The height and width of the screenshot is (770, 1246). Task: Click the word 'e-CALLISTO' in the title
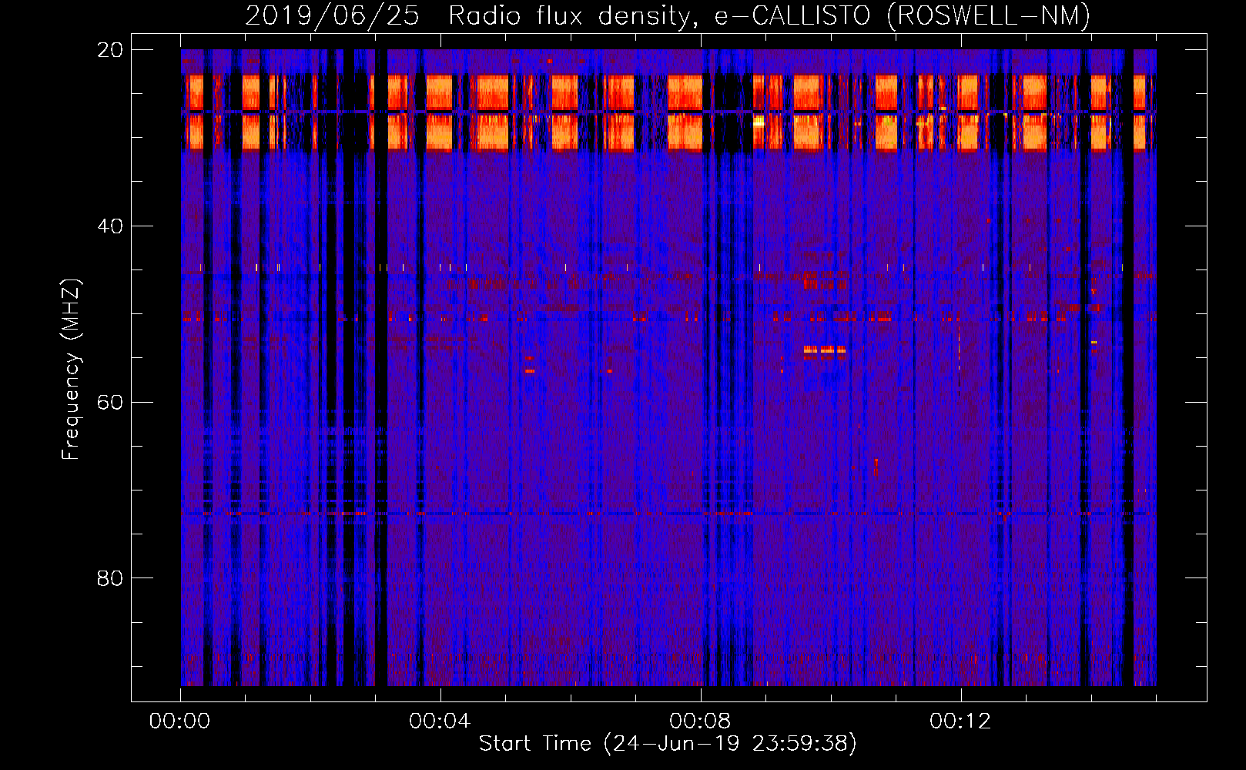point(792,16)
